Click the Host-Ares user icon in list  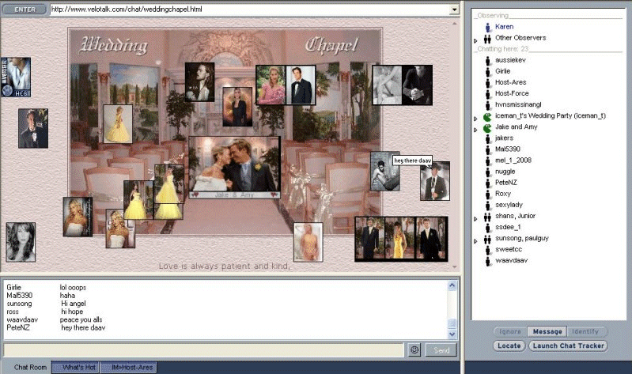pyautogui.click(x=487, y=82)
